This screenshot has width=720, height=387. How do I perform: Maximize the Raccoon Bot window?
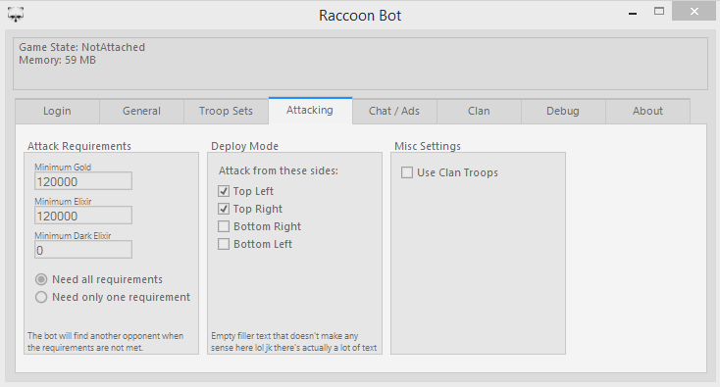pos(659,12)
